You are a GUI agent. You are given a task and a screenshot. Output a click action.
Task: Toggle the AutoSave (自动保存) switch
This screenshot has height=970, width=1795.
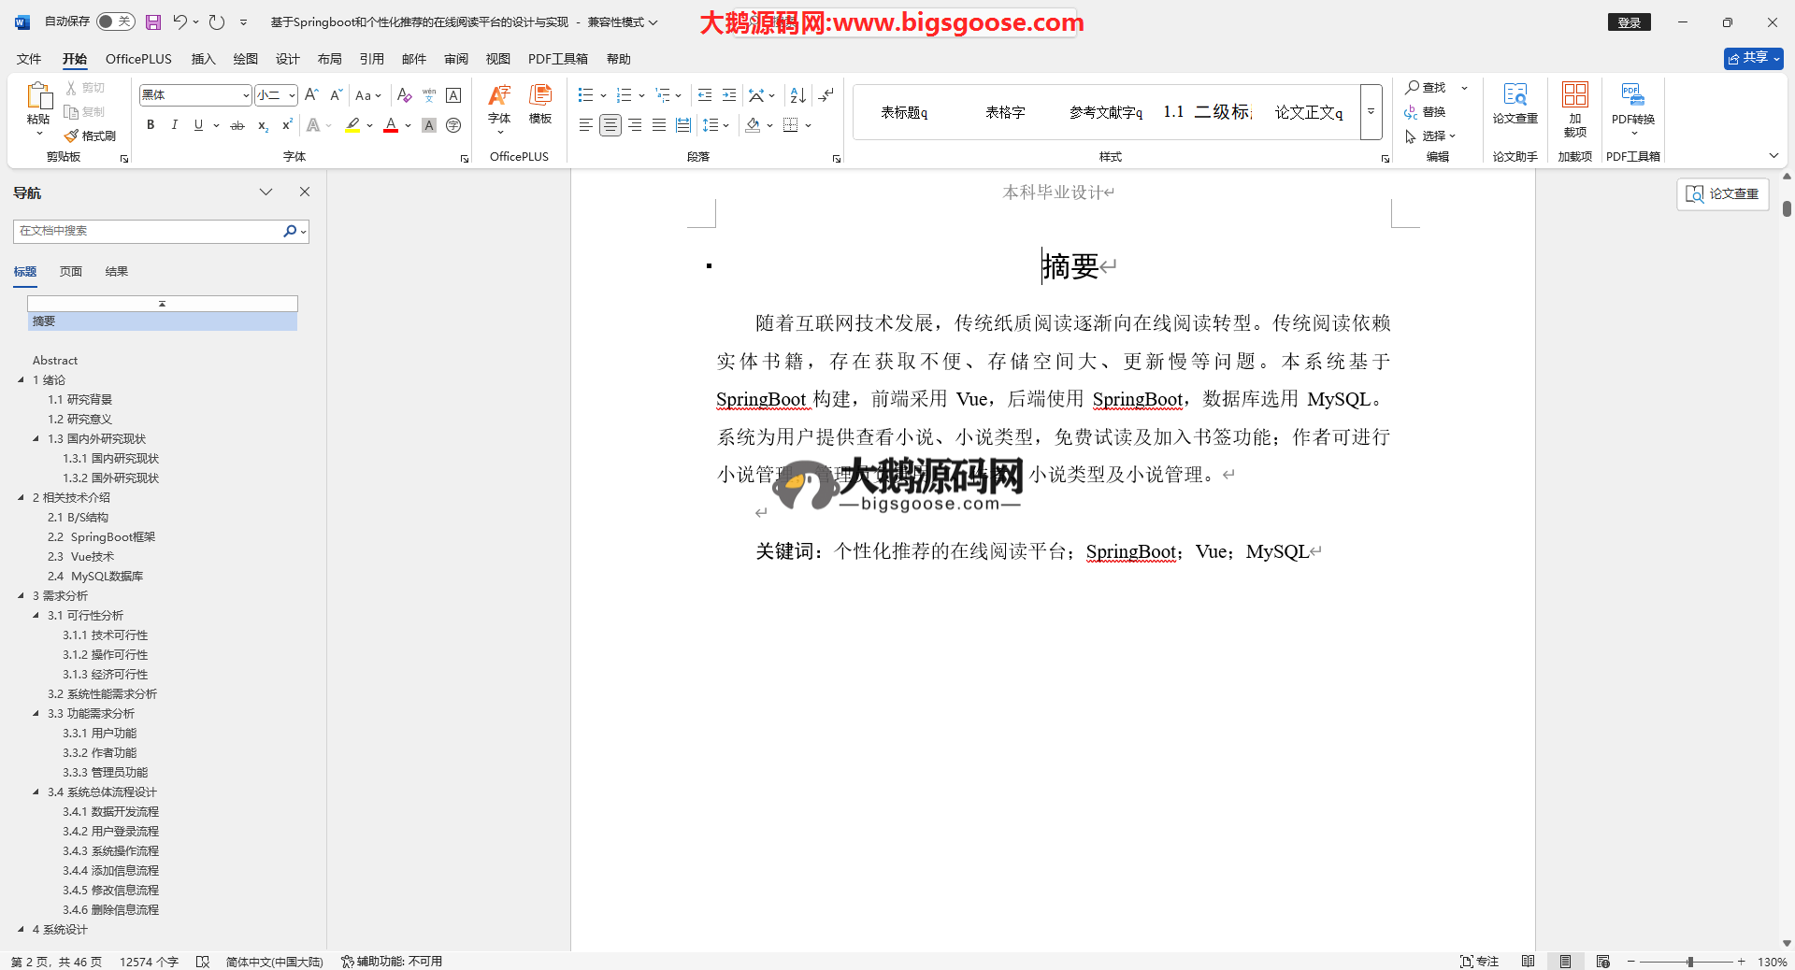(115, 21)
